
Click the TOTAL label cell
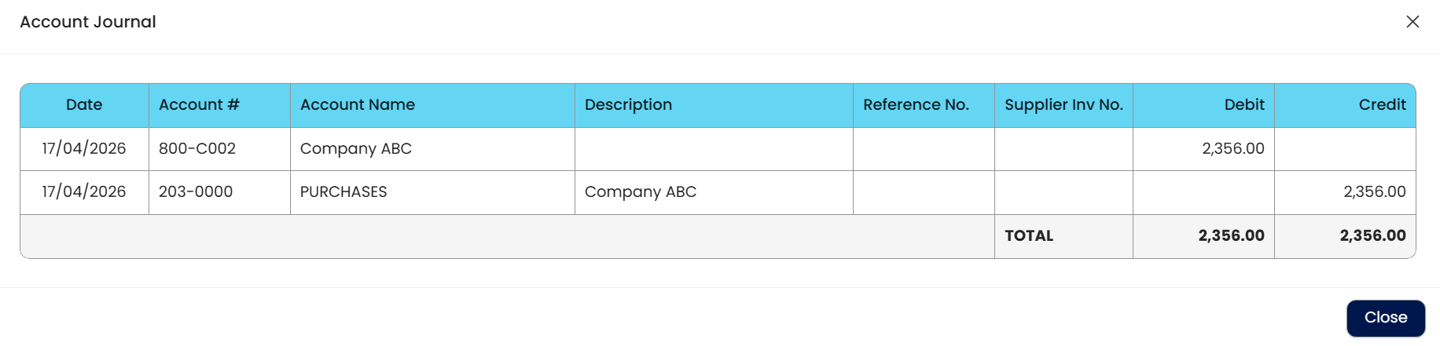[x=1029, y=236]
